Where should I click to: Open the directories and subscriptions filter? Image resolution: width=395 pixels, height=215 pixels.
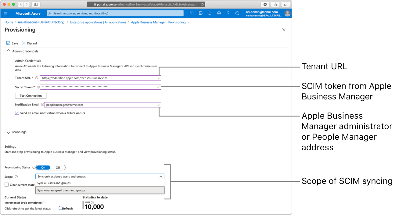[200, 13]
